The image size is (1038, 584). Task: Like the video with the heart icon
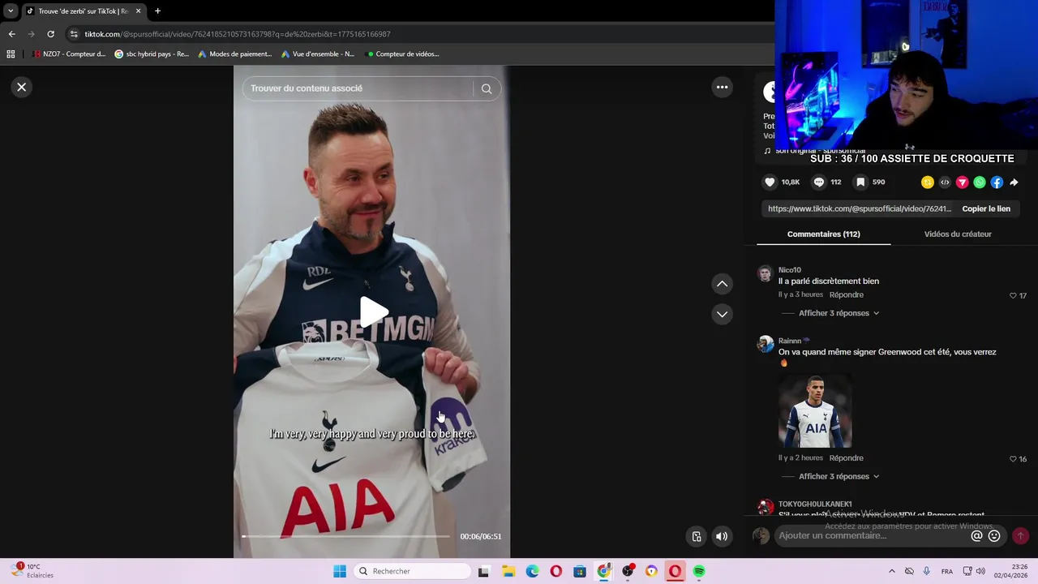coord(770,182)
